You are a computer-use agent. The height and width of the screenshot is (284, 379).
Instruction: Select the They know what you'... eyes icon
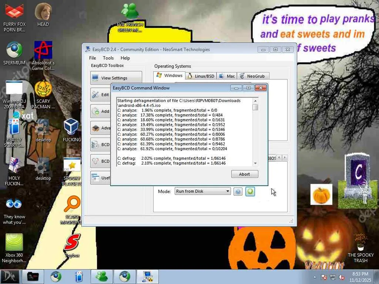(x=14, y=211)
